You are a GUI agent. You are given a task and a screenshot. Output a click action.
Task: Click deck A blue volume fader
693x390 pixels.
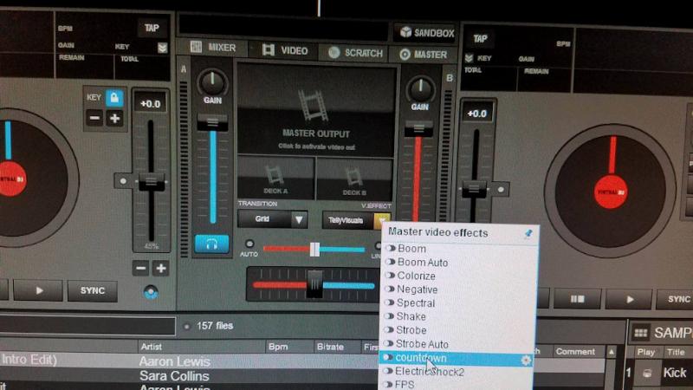(212, 121)
